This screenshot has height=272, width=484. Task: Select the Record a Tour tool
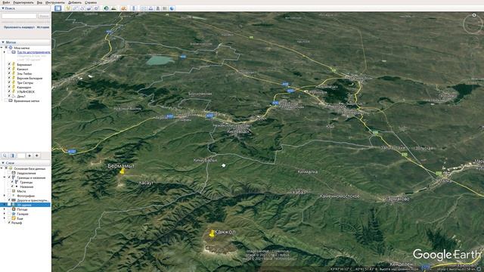[x=96, y=8]
